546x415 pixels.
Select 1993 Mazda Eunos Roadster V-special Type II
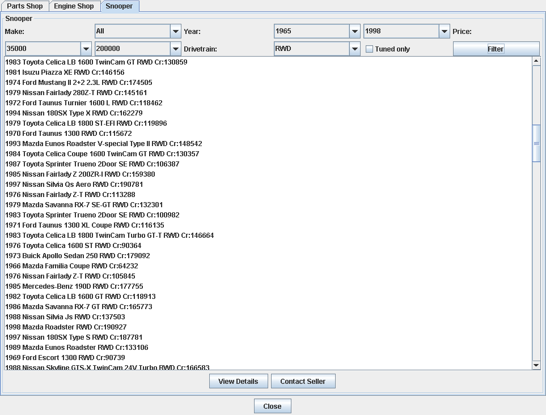268,144
